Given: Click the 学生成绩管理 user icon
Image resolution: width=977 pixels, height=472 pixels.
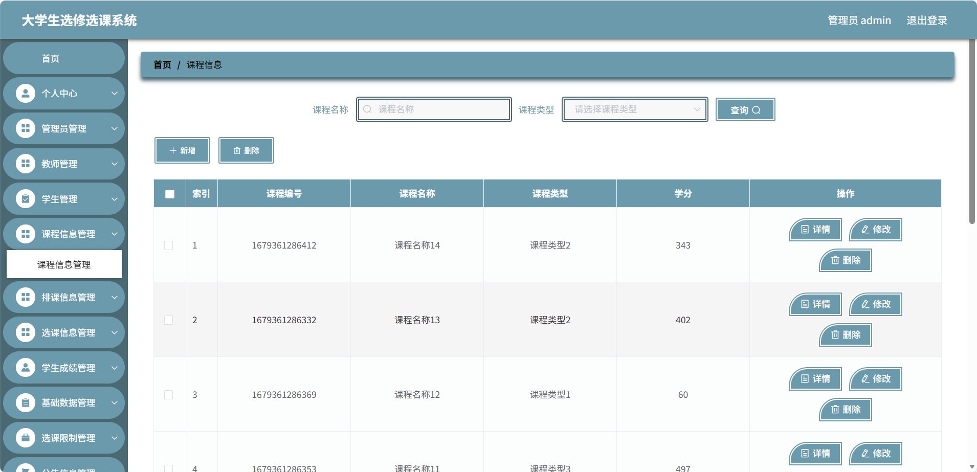Looking at the screenshot, I should coord(25,368).
